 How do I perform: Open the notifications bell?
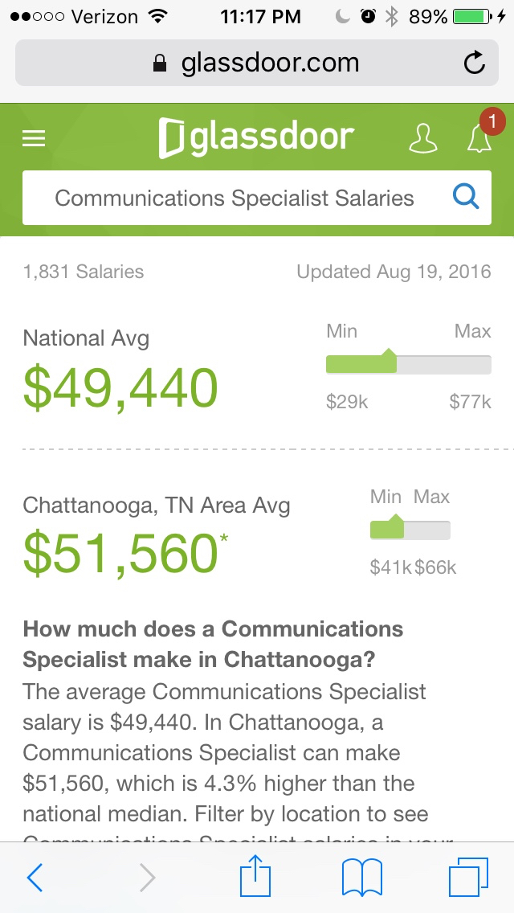(x=479, y=139)
